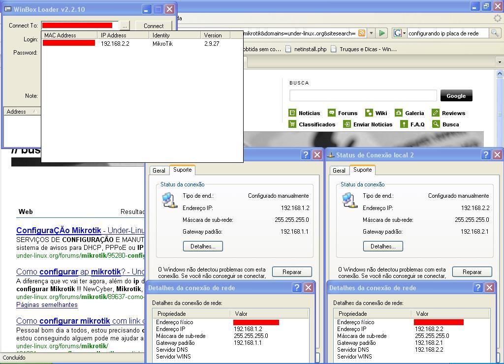Click network connection icon in left status dialog
This screenshot has height=364, width=504.
(169, 200)
